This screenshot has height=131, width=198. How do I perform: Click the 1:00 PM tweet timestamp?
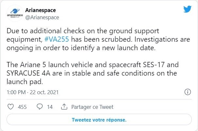[x=16, y=92]
